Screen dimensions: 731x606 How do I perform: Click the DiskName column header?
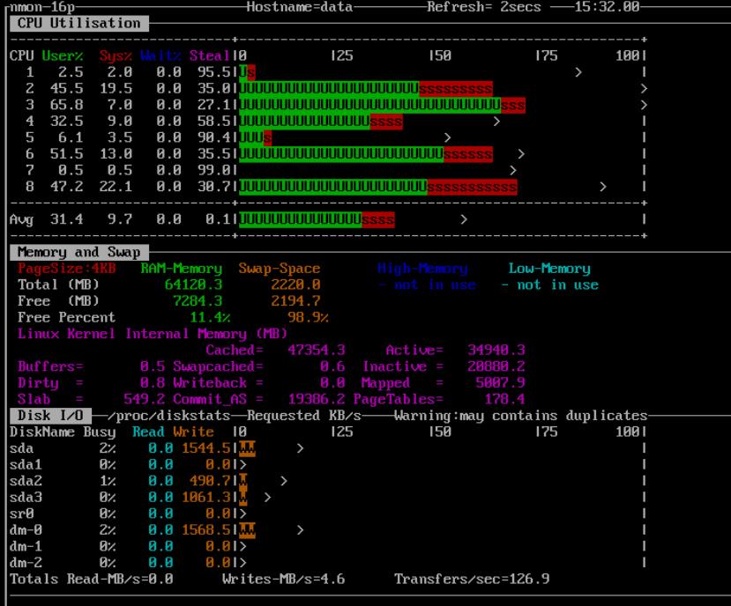coord(42,432)
